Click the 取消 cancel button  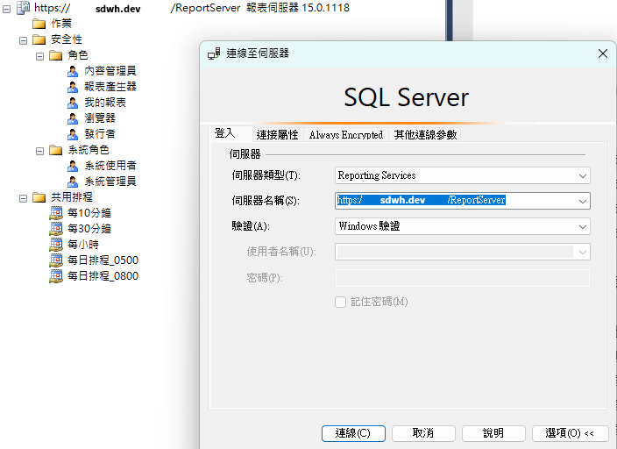(x=424, y=433)
